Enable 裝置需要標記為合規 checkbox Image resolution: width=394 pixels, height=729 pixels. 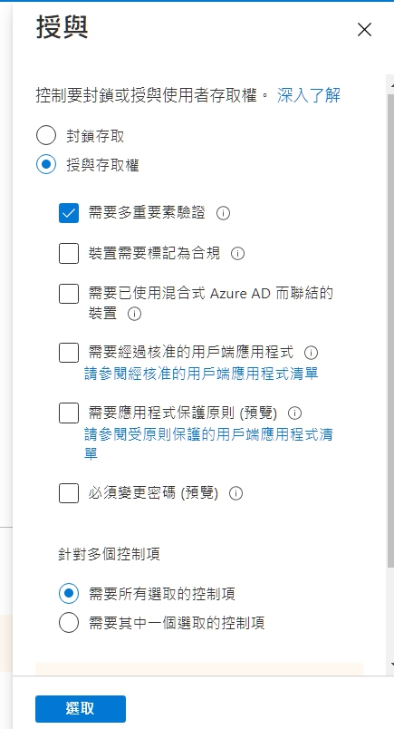point(69,254)
